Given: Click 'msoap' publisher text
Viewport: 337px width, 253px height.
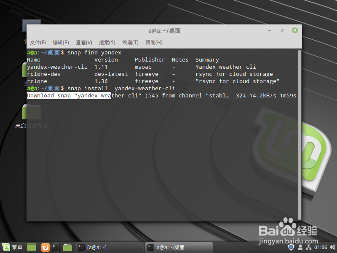Looking at the screenshot, I should pyautogui.click(x=143, y=67).
